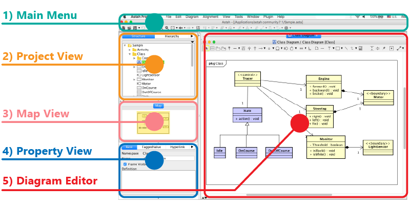Open the File menu

169,17
